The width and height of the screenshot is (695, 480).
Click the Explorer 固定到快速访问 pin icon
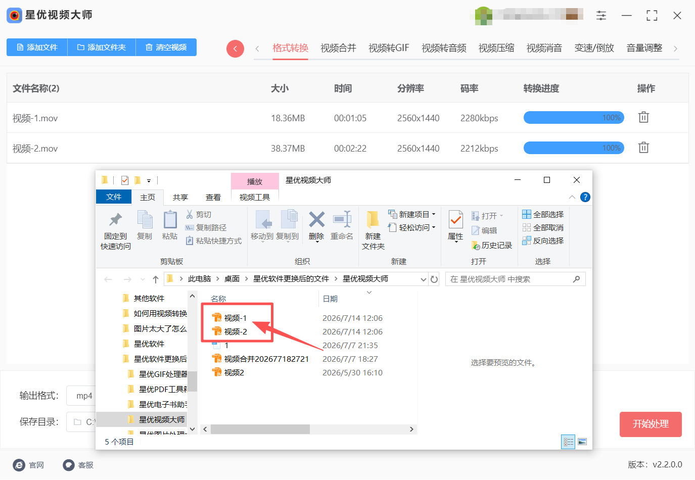[x=116, y=220]
